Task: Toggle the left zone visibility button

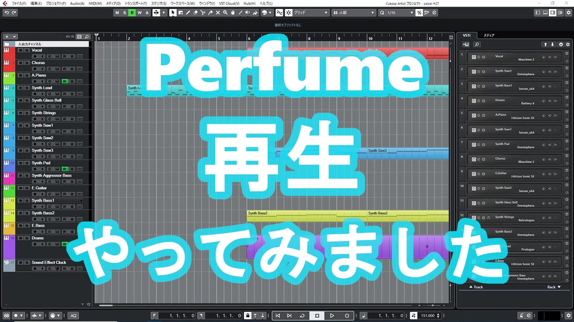Action: click(538, 13)
